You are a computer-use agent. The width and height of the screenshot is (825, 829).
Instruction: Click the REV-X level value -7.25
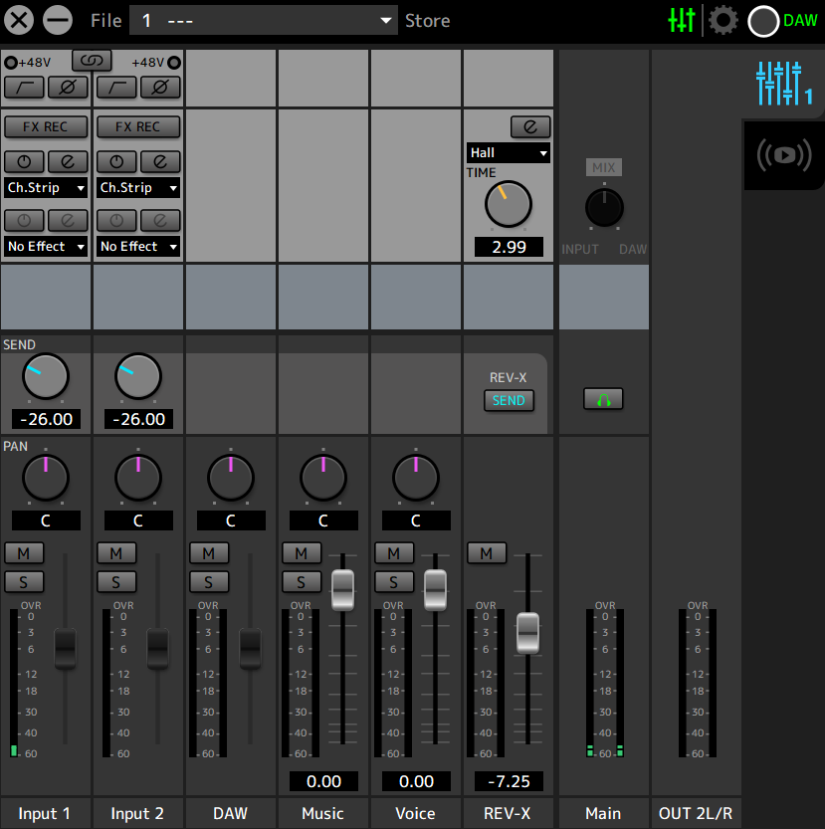509,781
